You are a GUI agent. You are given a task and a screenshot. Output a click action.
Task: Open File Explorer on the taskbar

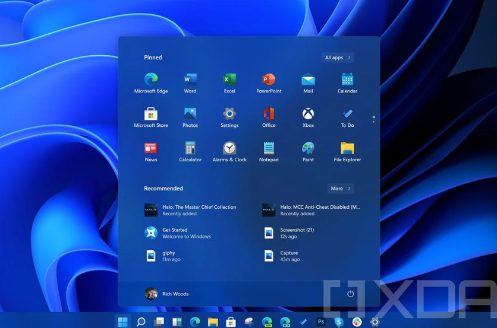[213, 322]
